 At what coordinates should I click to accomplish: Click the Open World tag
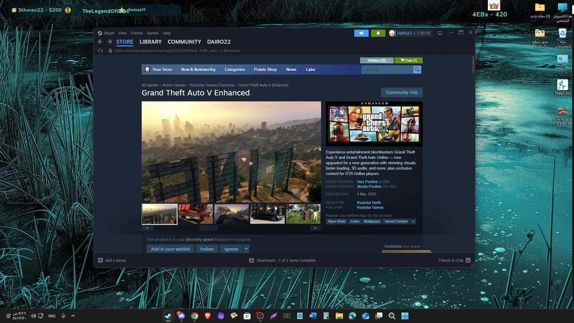click(x=336, y=221)
